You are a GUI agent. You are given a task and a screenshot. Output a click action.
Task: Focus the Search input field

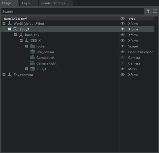73,11
